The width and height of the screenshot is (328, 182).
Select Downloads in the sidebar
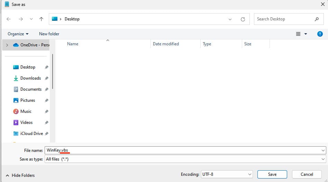(x=30, y=78)
